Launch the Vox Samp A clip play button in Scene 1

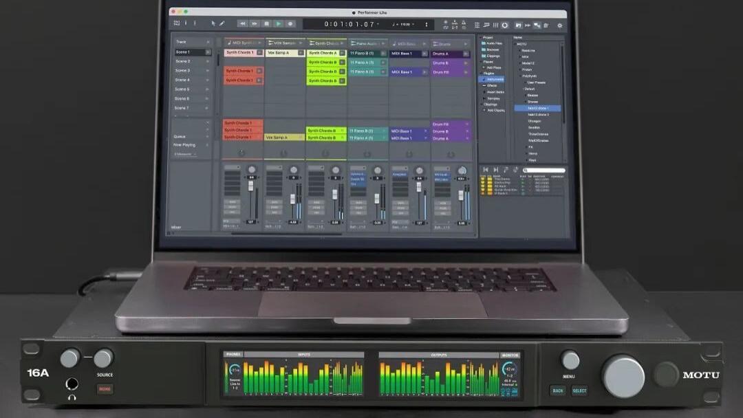point(301,52)
